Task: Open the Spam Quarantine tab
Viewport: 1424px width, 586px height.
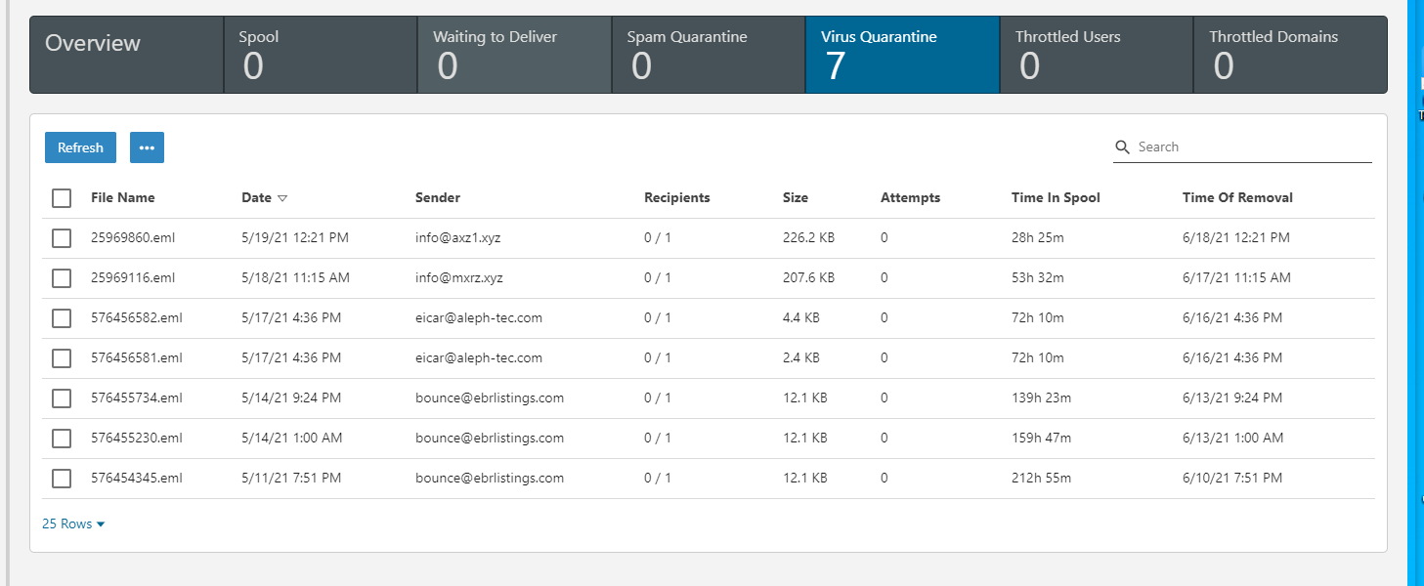Action: click(708, 55)
